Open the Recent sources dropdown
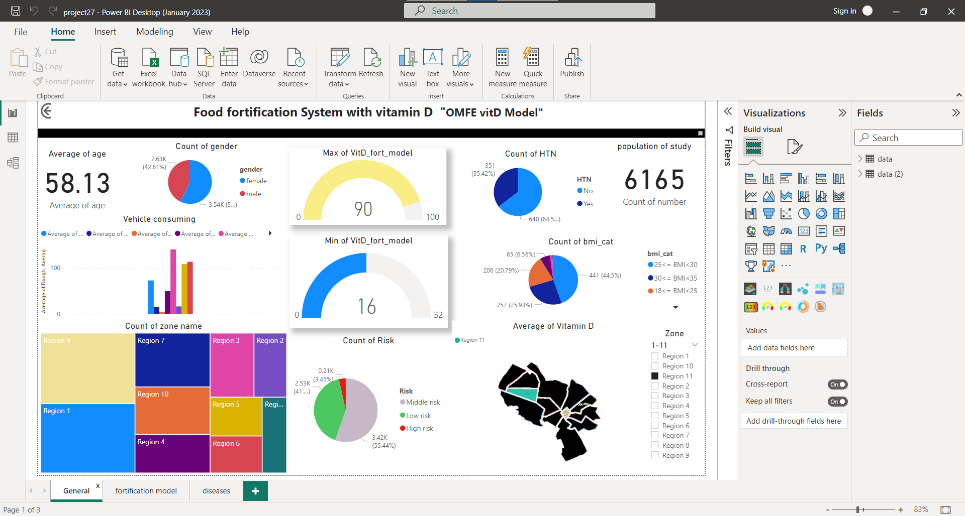965x516 pixels. pyautogui.click(x=306, y=84)
